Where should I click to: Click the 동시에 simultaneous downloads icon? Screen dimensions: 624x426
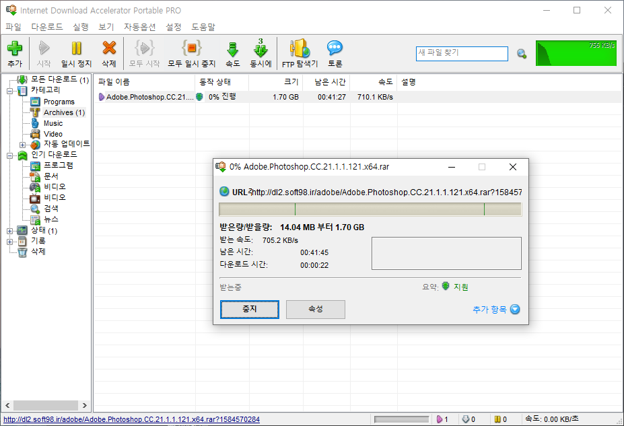(x=261, y=48)
